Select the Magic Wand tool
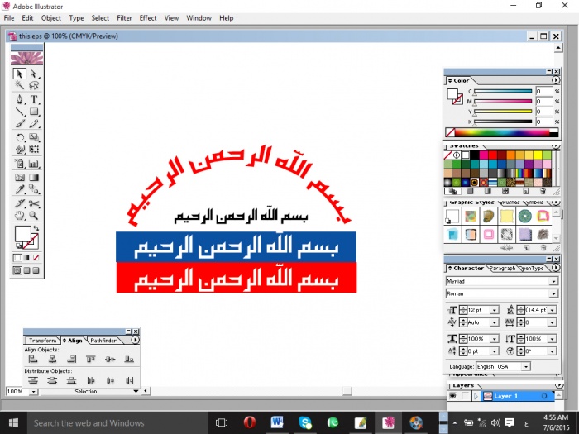 20,86
